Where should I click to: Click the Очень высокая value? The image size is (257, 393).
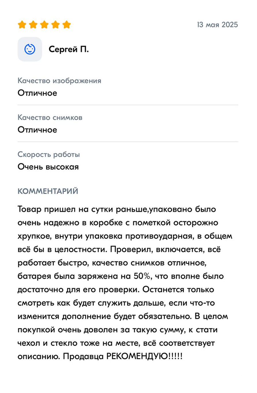[48, 167]
